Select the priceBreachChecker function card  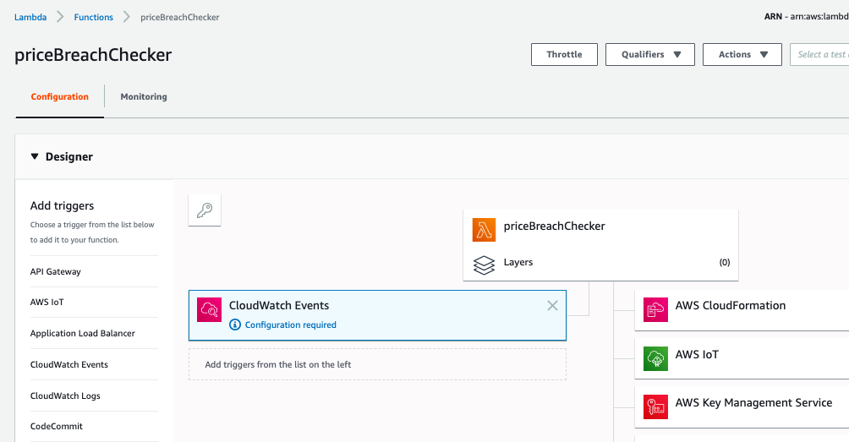600,245
